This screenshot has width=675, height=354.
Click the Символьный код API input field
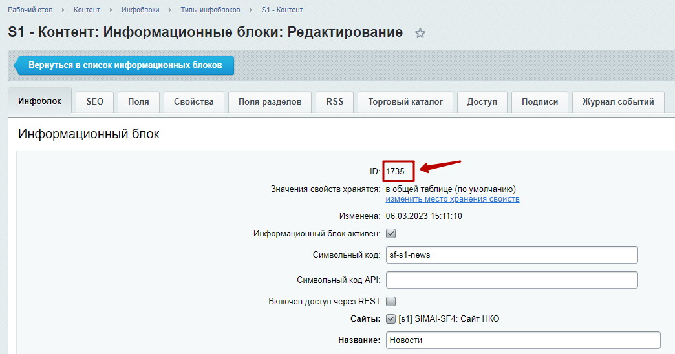click(x=511, y=280)
